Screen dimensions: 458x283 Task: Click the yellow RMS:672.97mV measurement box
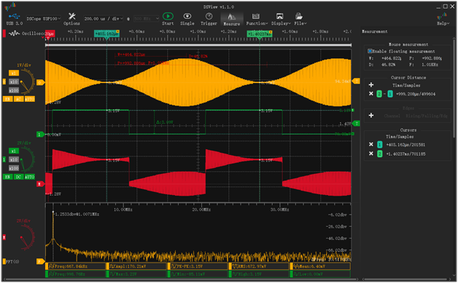(259, 266)
